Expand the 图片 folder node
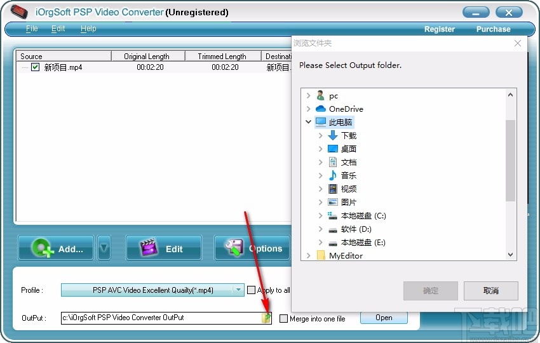Viewport: 540px width, 343px height. pyautogui.click(x=320, y=202)
